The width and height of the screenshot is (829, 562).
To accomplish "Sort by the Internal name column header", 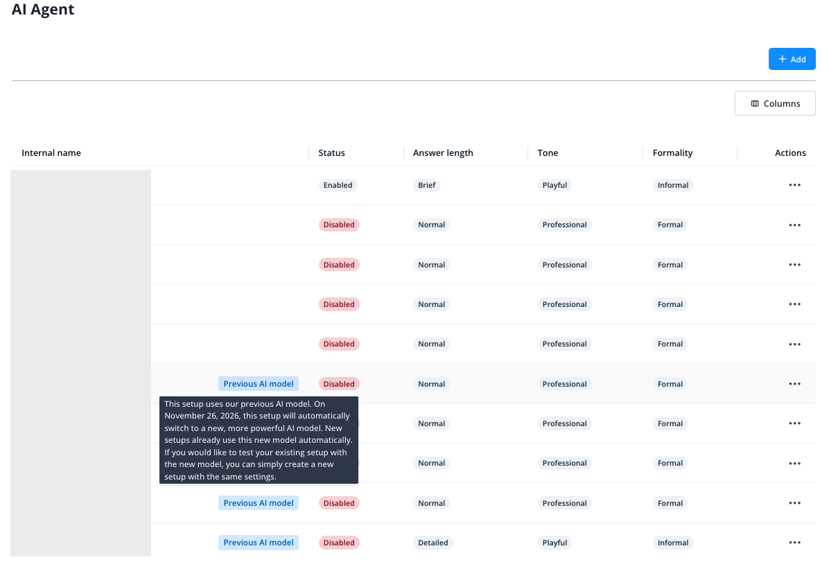I will pos(51,152).
